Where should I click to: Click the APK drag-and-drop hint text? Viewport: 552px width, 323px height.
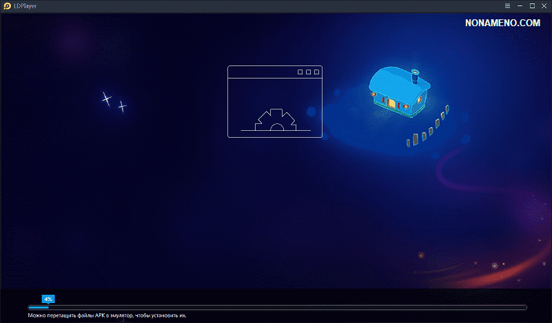(107, 315)
